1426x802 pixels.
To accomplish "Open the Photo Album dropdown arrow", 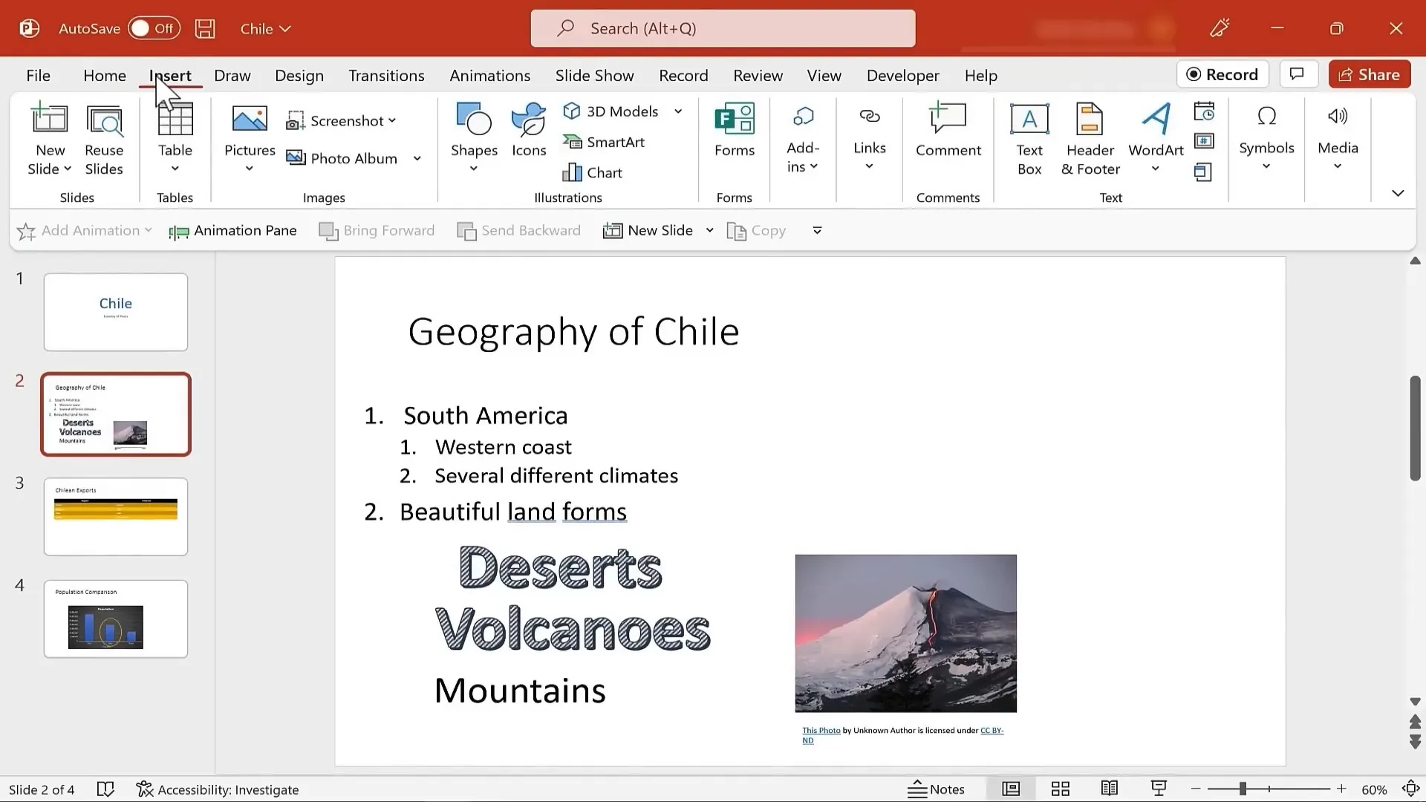I will [417, 158].
